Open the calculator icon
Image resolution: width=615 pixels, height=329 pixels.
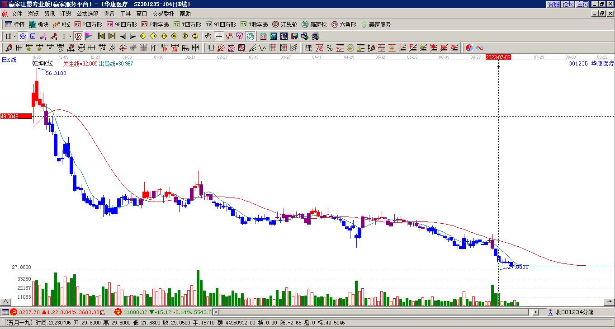[x=274, y=36]
